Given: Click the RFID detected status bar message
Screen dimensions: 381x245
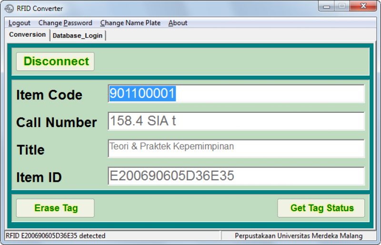Looking at the screenshot, I should pyautogui.click(x=56, y=235).
